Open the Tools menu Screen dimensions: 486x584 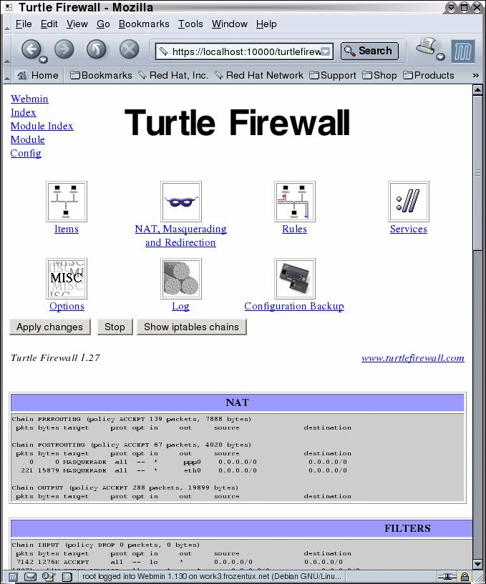[190, 24]
